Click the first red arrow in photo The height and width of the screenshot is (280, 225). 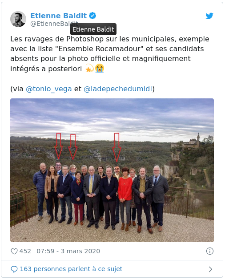pyautogui.click(x=59, y=146)
